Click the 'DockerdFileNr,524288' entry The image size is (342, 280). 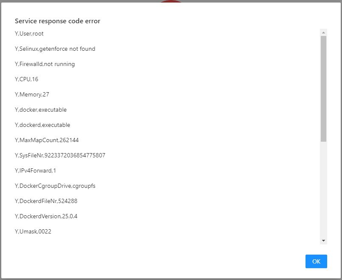(x=46, y=201)
